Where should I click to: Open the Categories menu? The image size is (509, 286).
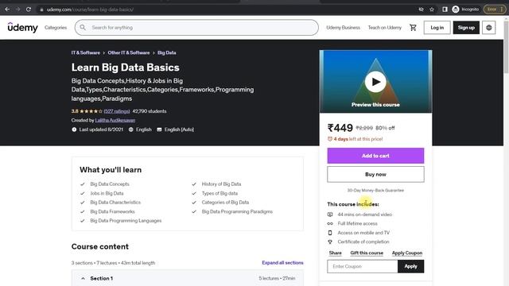(56, 28)
